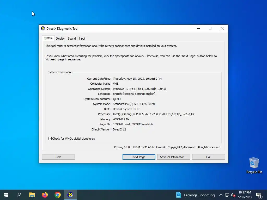
Task: Close the DirectX Diagnostic Tool window
Action: 222,29
